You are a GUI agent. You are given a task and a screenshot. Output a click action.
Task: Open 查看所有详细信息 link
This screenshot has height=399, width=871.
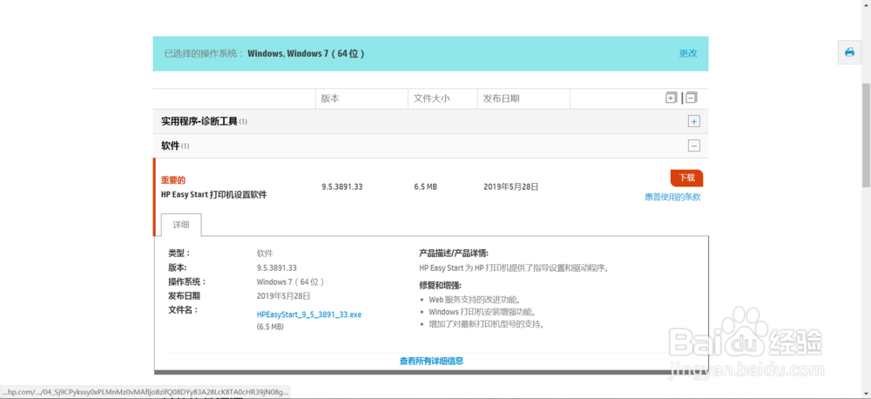[432, 361]
